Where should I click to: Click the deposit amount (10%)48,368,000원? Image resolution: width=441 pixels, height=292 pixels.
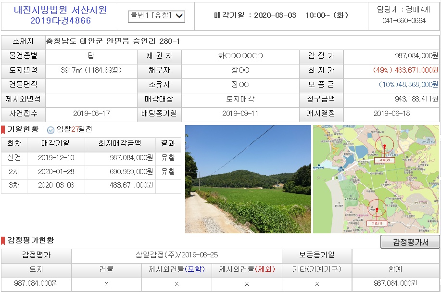click(x=408, y=84)
